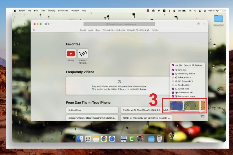
Task: Click the background thumbnails horizontal scrollbar
Action: (x=181, y=111)
